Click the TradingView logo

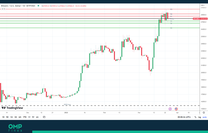(x=12, y=108)
